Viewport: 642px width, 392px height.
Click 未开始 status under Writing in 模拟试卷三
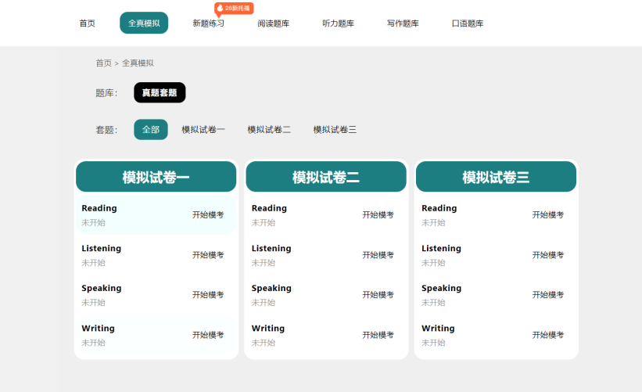coord(433,343)
